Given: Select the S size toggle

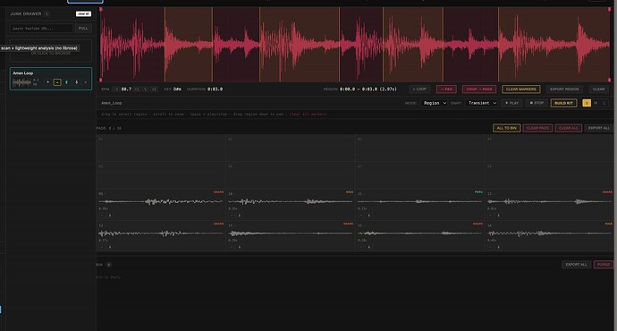Looking at the screenshot, I should [587, 103].
